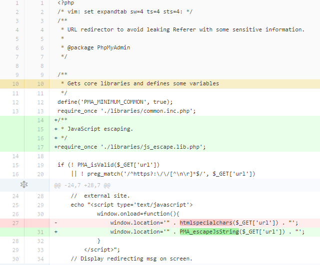The height and width of the screenshot is (265, 320).
Task: Click the added line 31 number
Action: (x=40, y=232)
